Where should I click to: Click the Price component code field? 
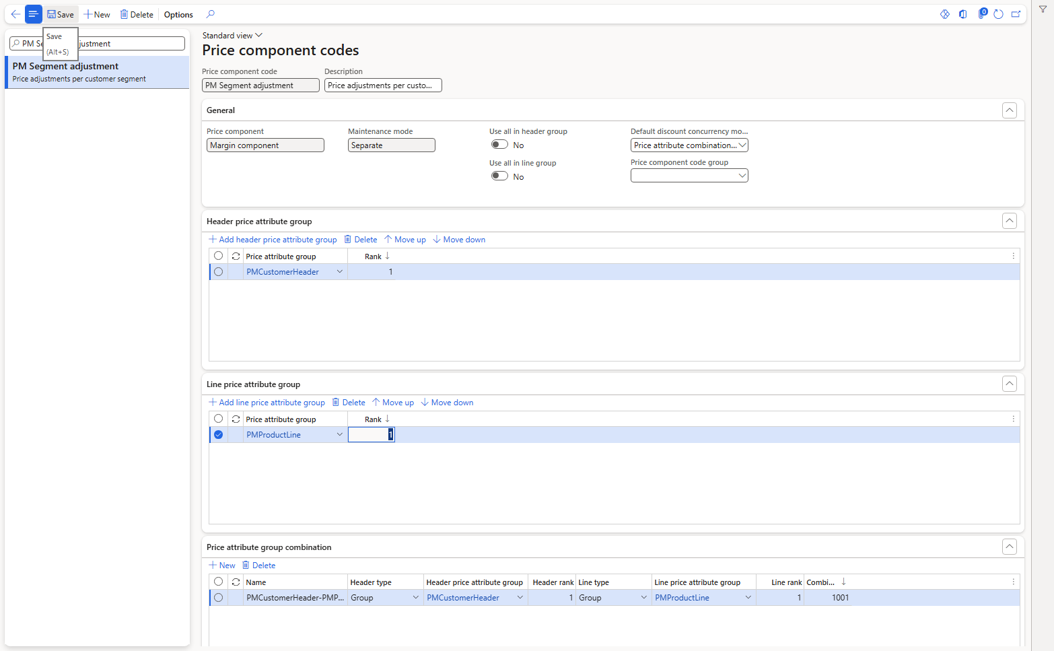point(260,85)
